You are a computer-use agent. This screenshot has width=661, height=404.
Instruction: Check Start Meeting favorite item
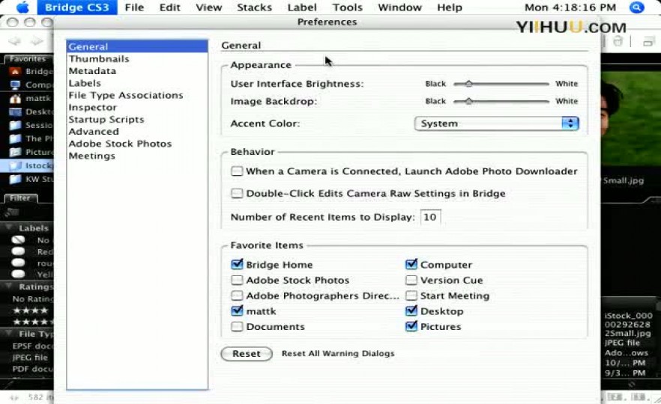tap(411, 296)
